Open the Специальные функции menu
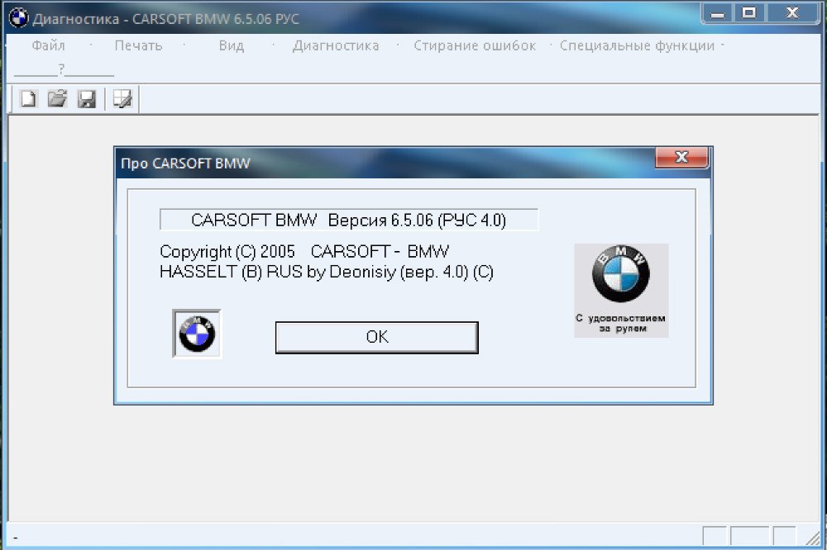The width and height of the screenshot is (827, 550). click(x=637, y=46)
